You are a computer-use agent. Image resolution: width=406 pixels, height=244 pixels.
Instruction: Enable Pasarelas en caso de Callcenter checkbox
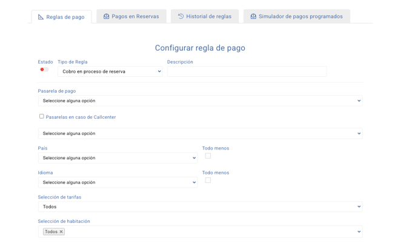[x=41, y=116]
